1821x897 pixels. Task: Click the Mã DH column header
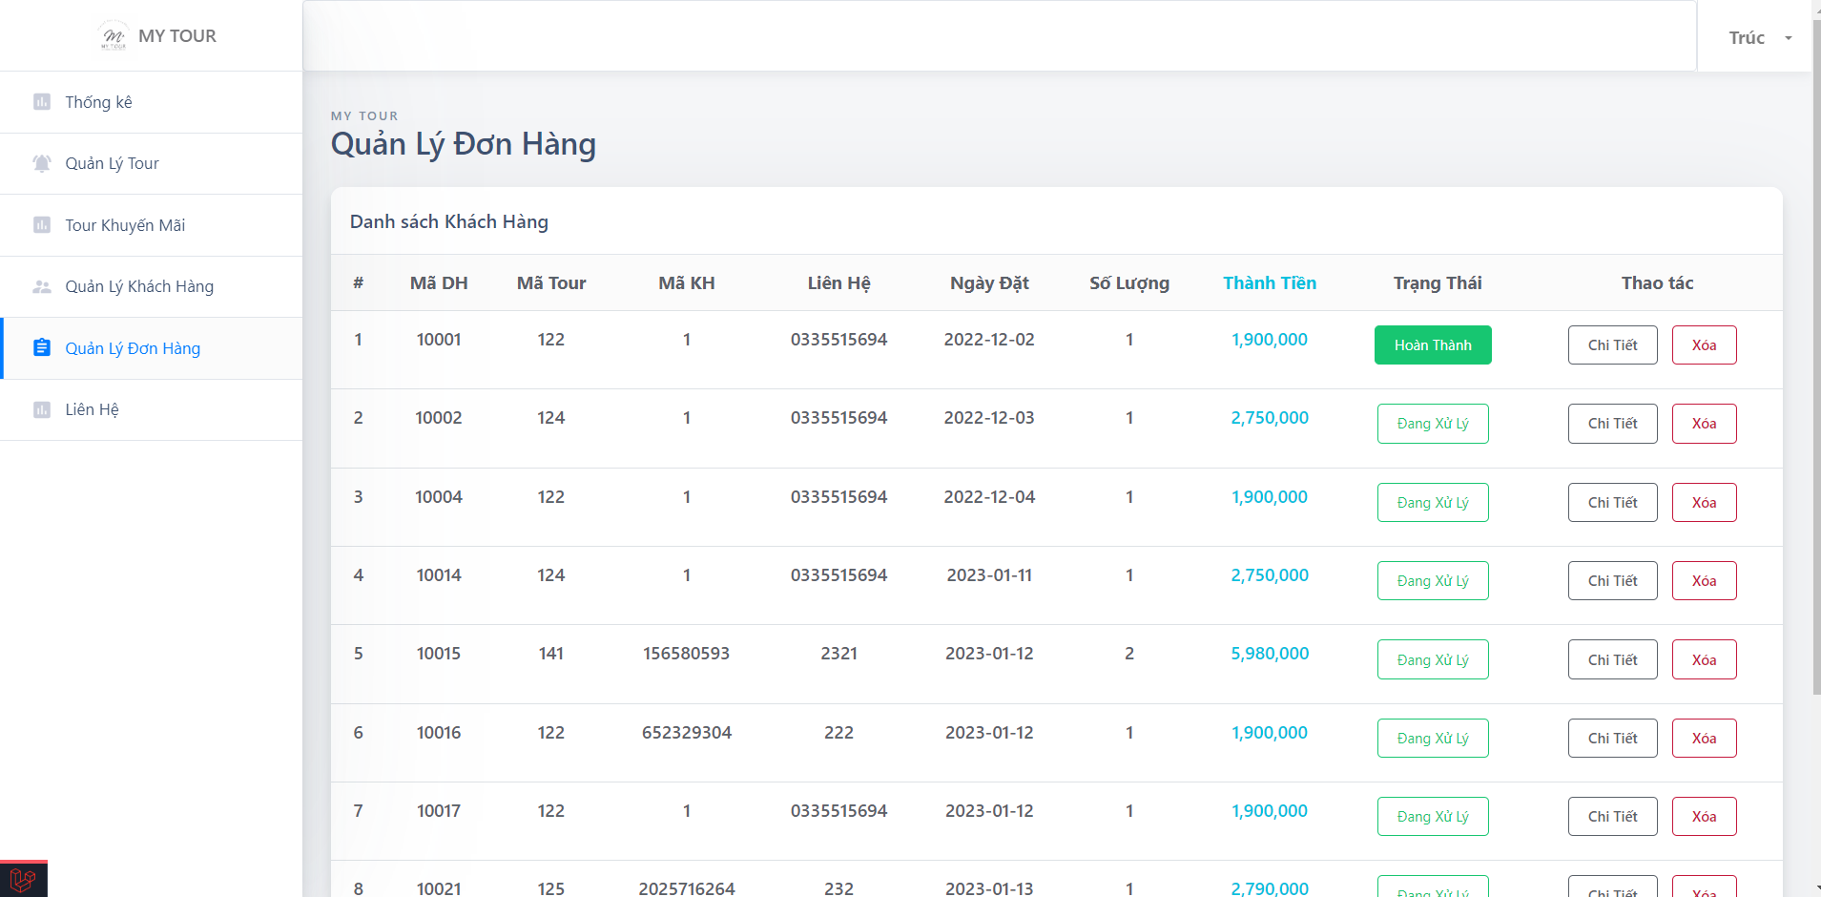pyautogui.click(x=439, y=283)
